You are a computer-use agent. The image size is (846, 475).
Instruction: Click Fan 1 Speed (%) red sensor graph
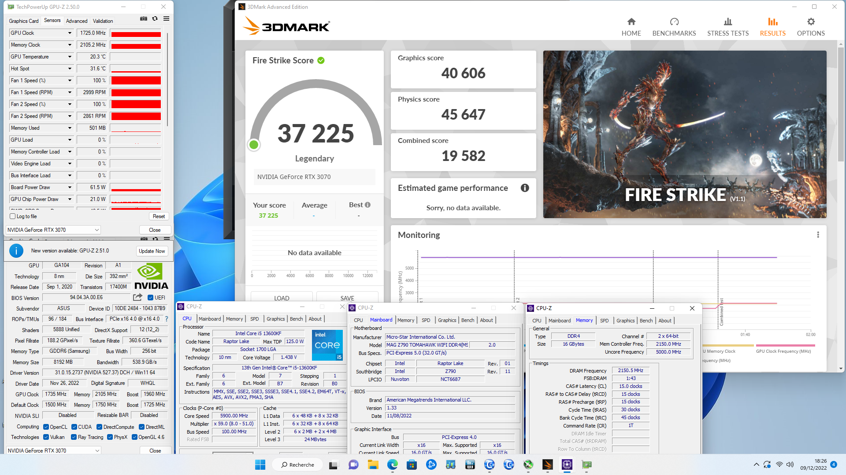(136, 80)
